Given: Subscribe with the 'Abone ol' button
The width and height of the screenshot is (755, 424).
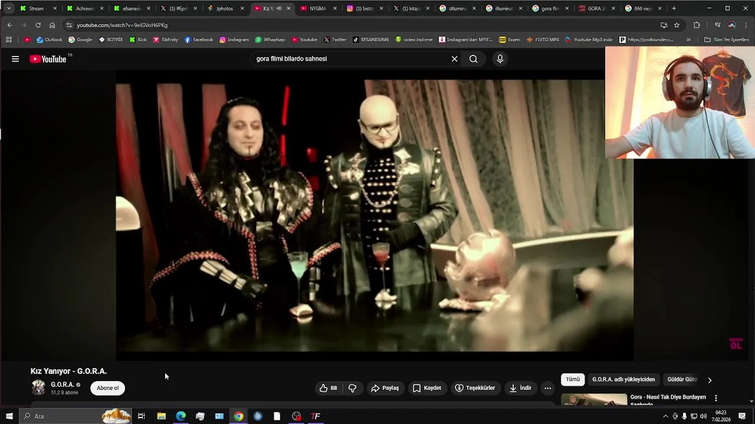Looking at the screenshot, I should tap(108, 388).
